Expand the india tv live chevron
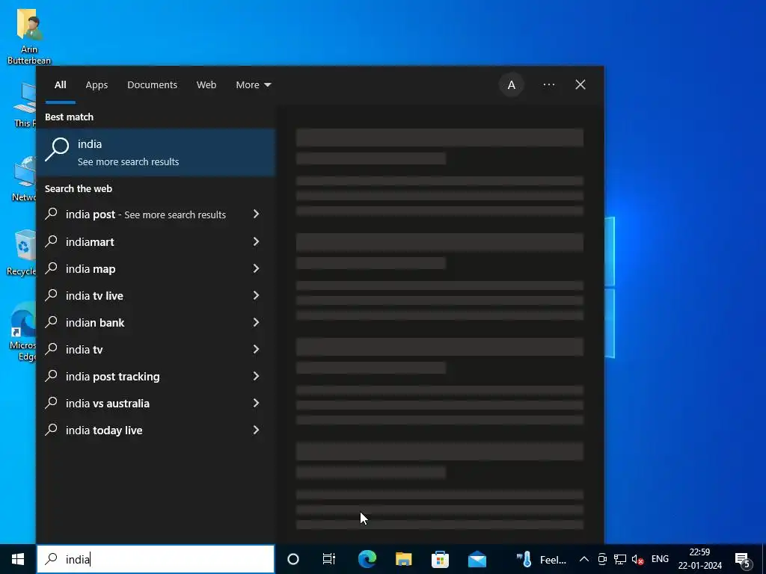The height and width of the screenshot is (574, 766). point(256,295)
